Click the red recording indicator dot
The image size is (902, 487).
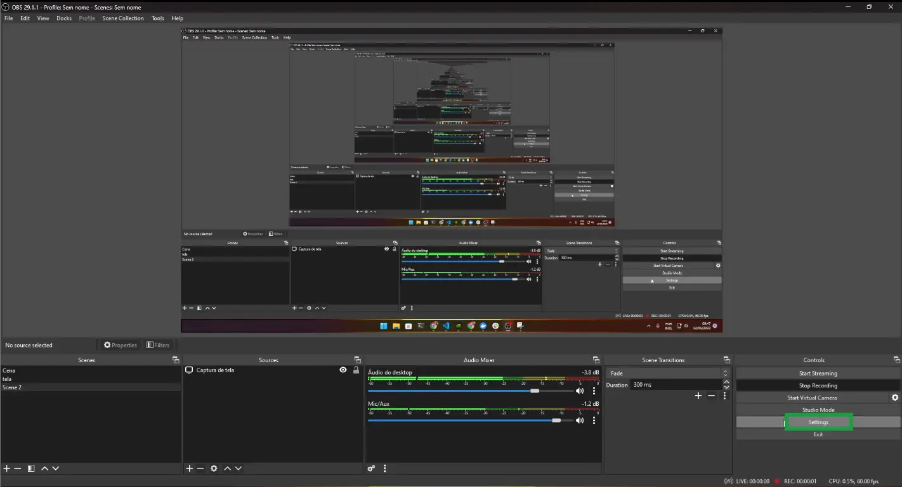776,481
